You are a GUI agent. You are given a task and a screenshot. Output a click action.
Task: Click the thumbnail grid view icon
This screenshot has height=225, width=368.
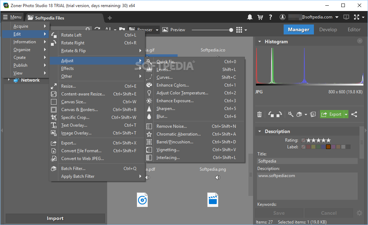coord(239,30)
